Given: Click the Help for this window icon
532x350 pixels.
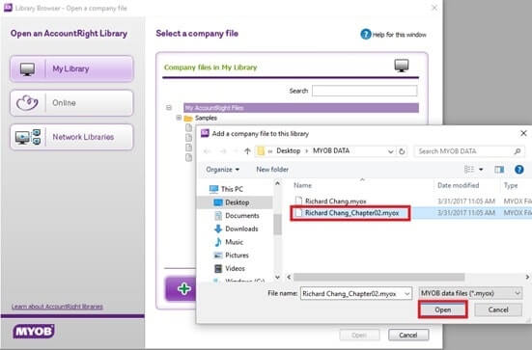Looking at the screenshot, I should pyautogui.click(x=365, y=34).
